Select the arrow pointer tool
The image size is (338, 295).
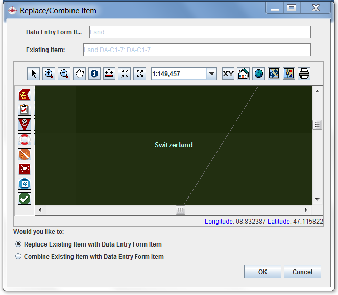pyautogui.click(x=34, y=73)
